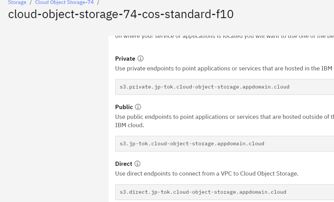This screenshot has height=202, width=334.
Task: Go to the Storage breadcrumb link
Action: (17, 2)
